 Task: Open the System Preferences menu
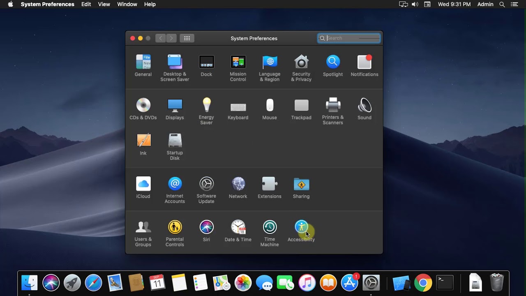coord(48,4)
